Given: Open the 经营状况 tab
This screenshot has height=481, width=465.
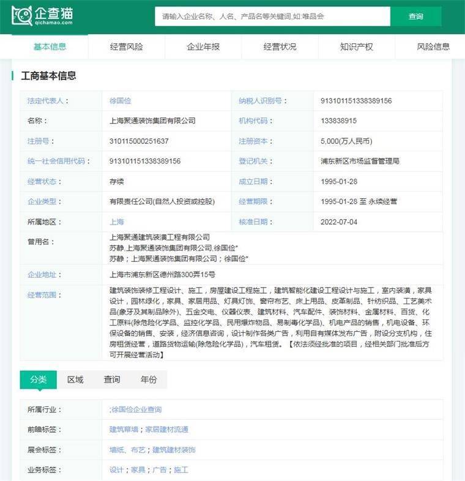Looking at the screenshot, I should [280, 47].
